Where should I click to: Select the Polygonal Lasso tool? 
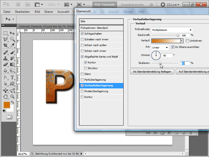(5, 39)
